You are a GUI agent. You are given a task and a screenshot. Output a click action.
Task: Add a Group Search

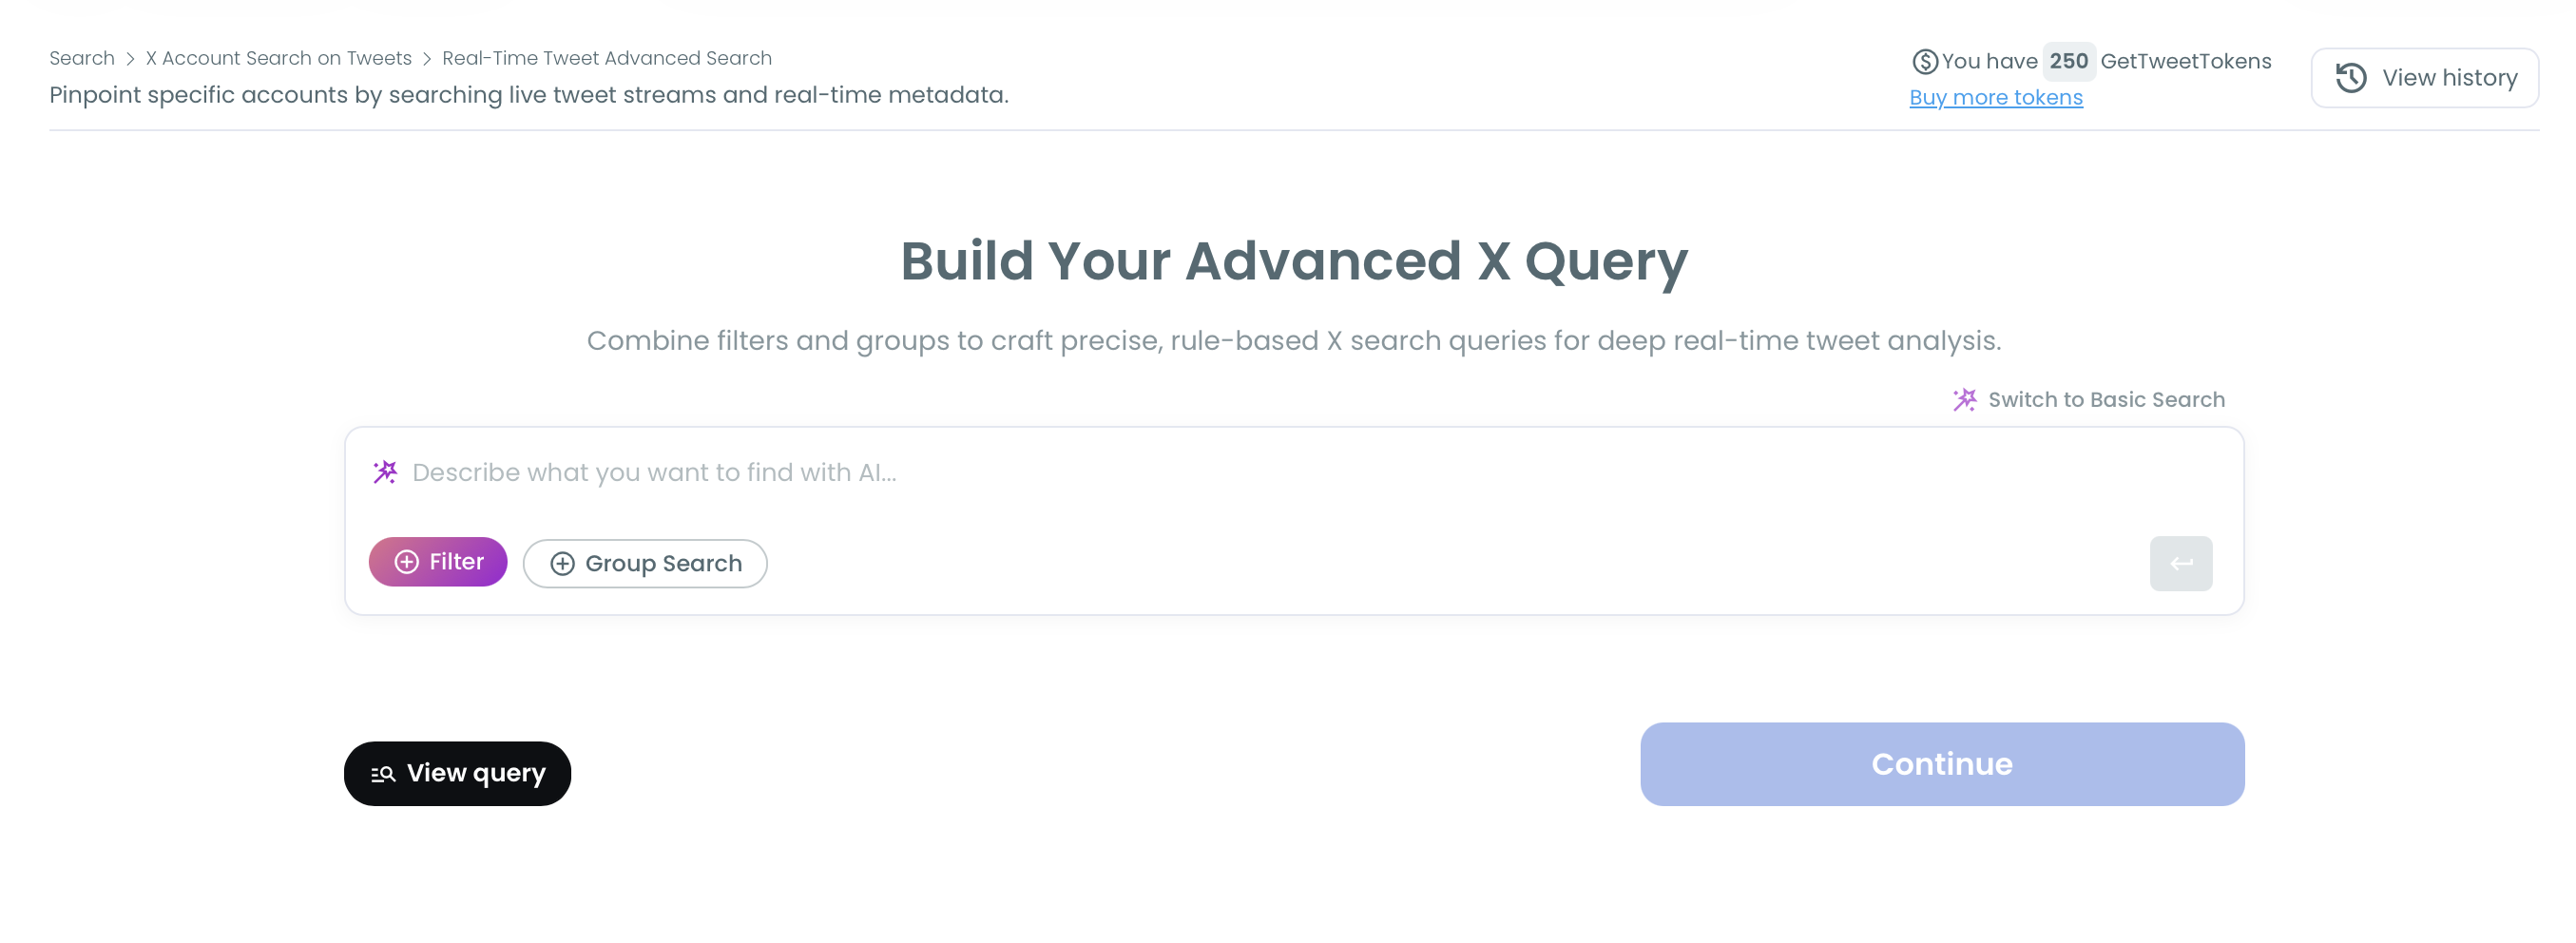(645, 564)
